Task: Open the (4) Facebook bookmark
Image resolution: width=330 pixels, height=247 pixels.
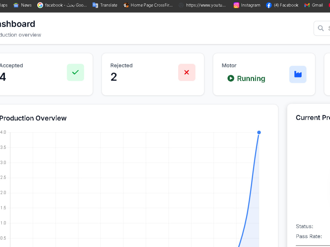Action: (x=282, y=5)
